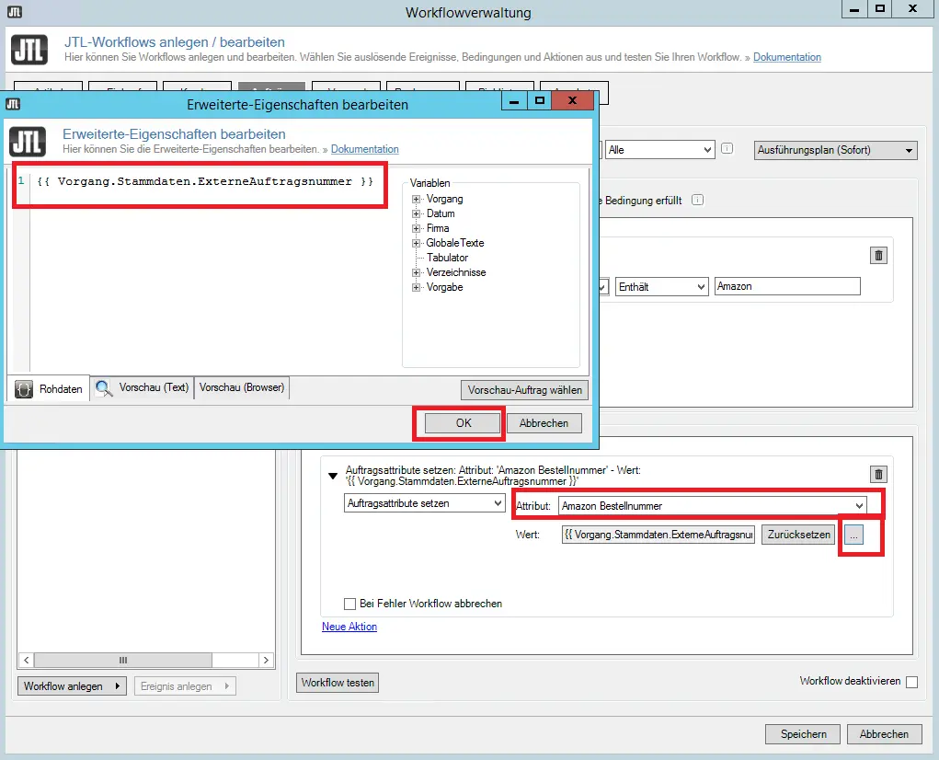Click the disabled Ereignis anlegen button
Image resolution: width=939 pixels, height=760 pixels.
(x=185, y=685)
